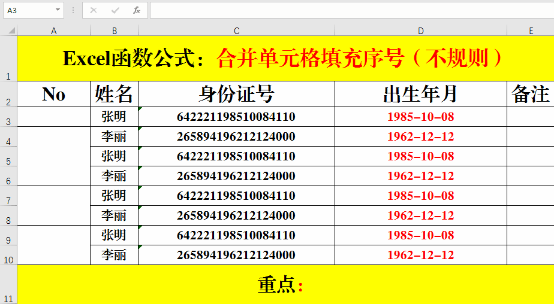
Task: Click the 'No' header cell
Action: 54,94
